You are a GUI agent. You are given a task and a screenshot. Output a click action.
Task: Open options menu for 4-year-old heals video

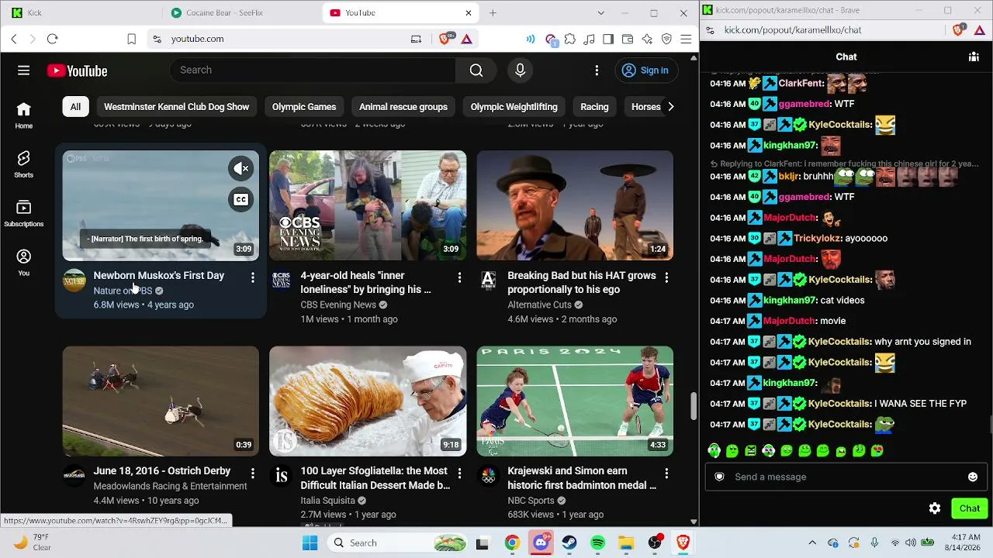459,277
